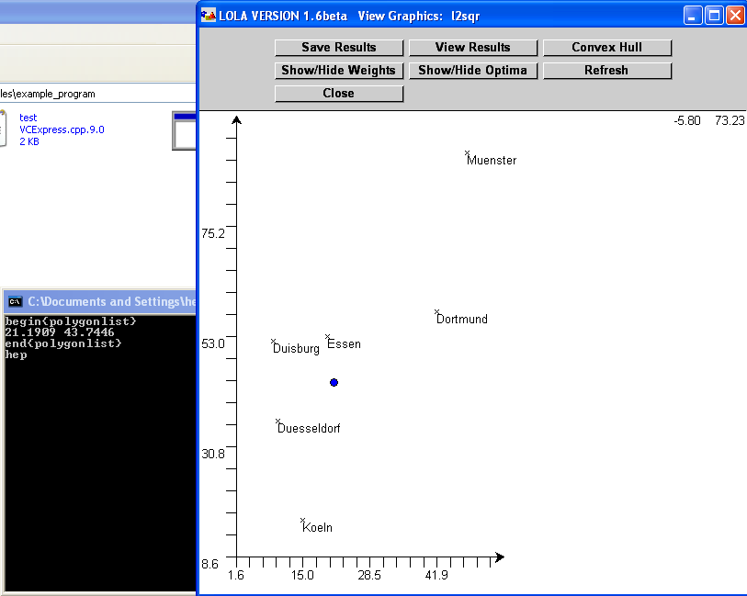Refresh the graphics view
This screenshot has height=596, width=747.
coord(607,71)
